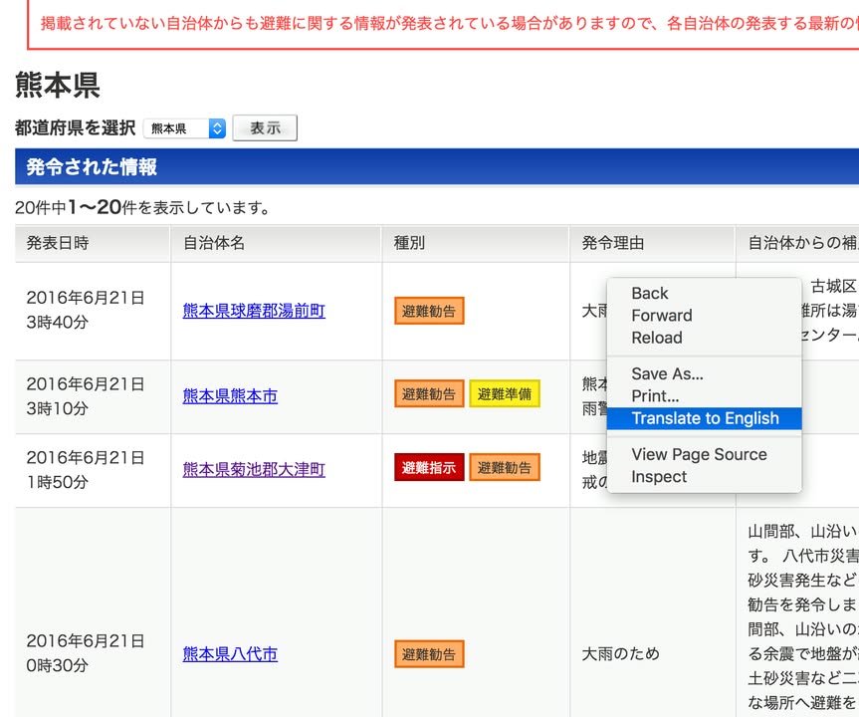Open the 熊本県八代市 link
This screenshot has height=717, width=859.
(230, 654)
